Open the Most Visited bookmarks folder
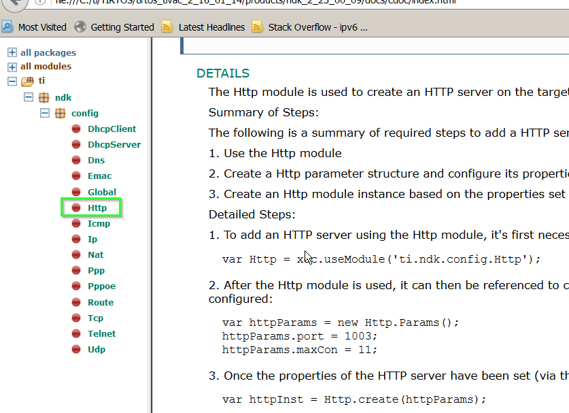 (42, 27)
